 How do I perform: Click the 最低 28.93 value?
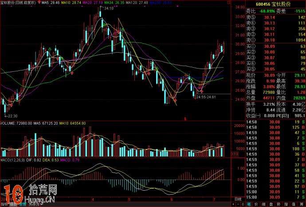[300, 87]
